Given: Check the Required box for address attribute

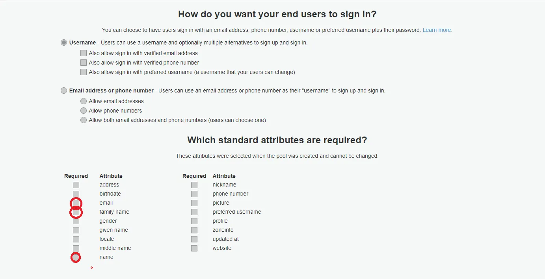Looking at the screenshot, I should [x=76, y=185].
